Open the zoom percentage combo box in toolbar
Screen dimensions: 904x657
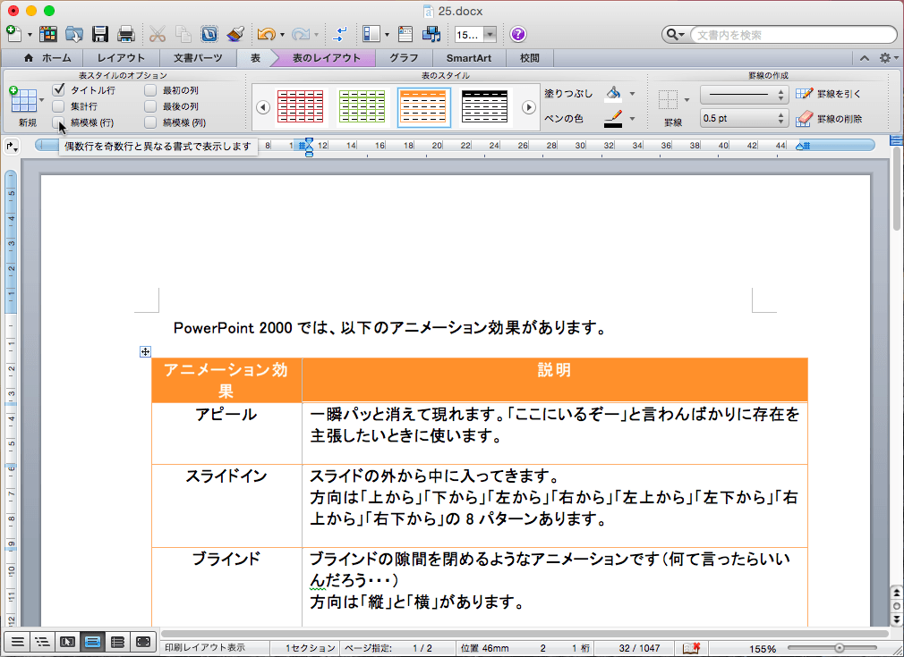475,35
